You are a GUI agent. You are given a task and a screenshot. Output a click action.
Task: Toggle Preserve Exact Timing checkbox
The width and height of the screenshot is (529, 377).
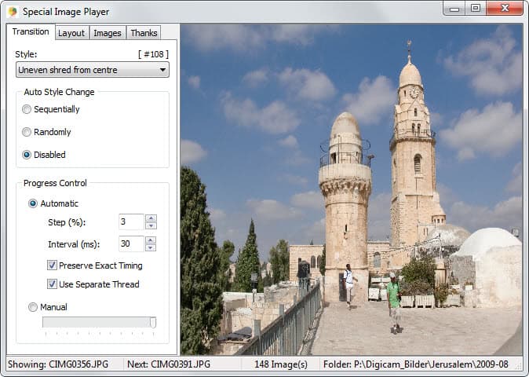(52, 265)
